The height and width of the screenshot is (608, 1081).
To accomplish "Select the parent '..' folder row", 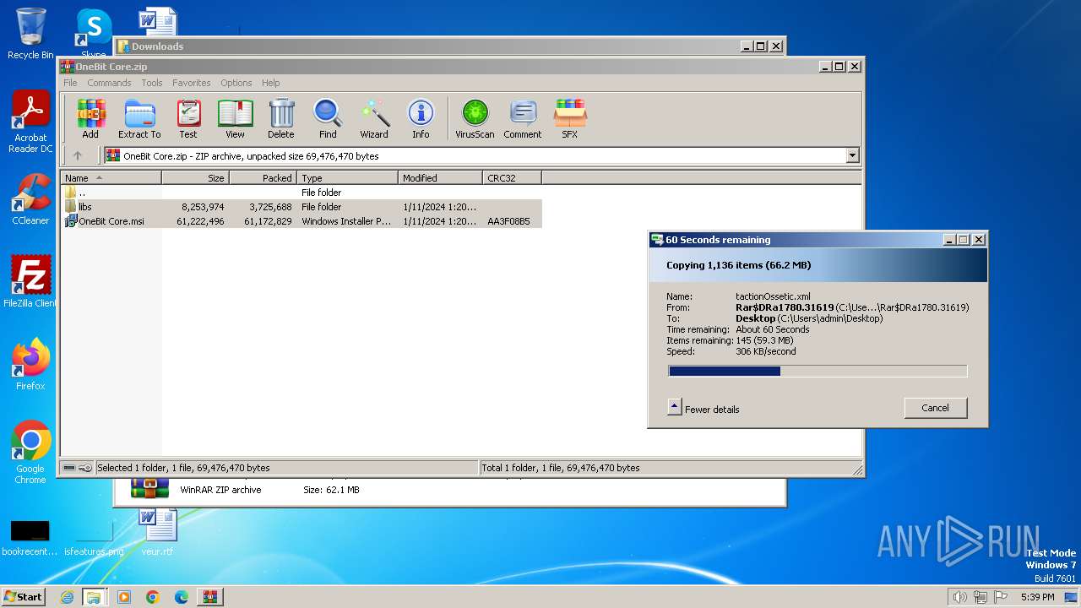I will click(301, 193).
